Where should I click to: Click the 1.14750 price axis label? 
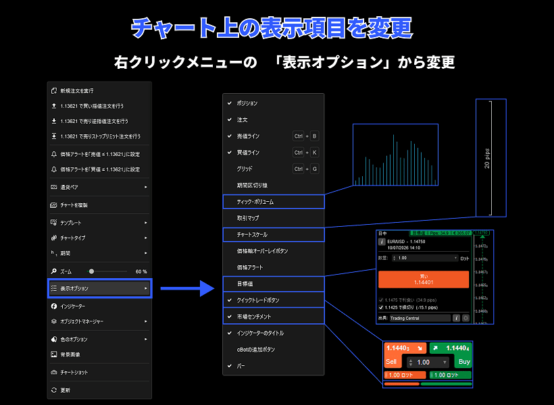(481, 233)
